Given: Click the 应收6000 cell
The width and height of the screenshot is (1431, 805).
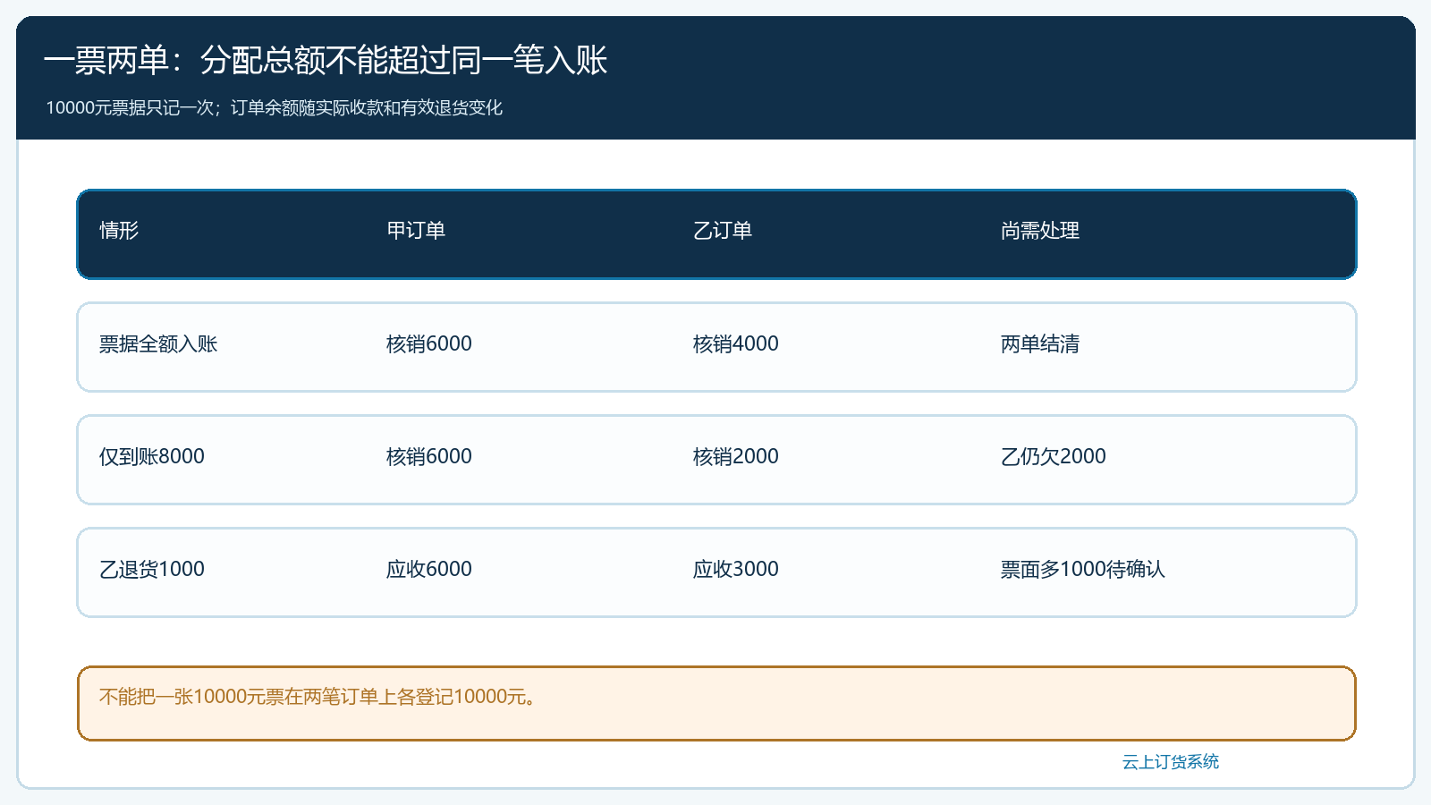Looking at the screenshot, I should (x=429, y=570).
